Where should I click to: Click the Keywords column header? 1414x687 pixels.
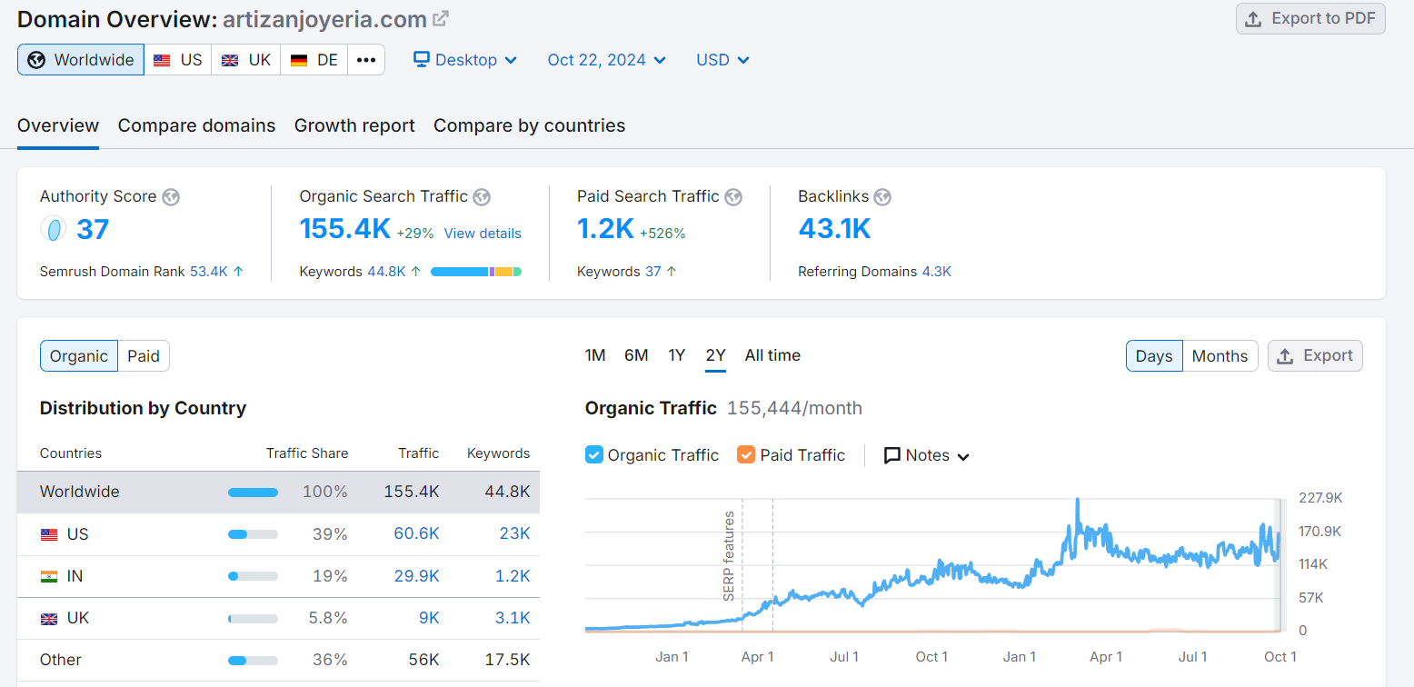tap(498, 453)
